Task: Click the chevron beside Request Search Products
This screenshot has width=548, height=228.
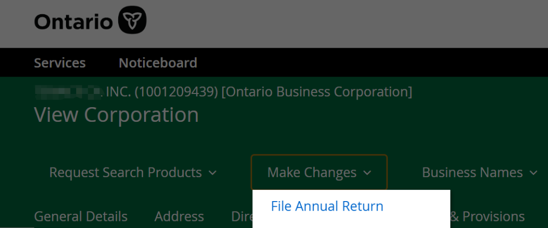Action: tap(213, 173)
